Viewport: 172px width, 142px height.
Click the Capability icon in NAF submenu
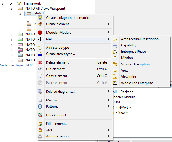click(115, 45)
